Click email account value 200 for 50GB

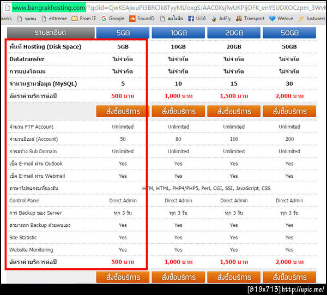[x=289, y=139]
